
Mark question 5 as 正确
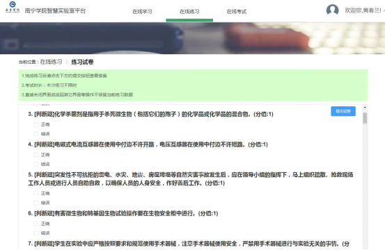[x=36, y=193]
